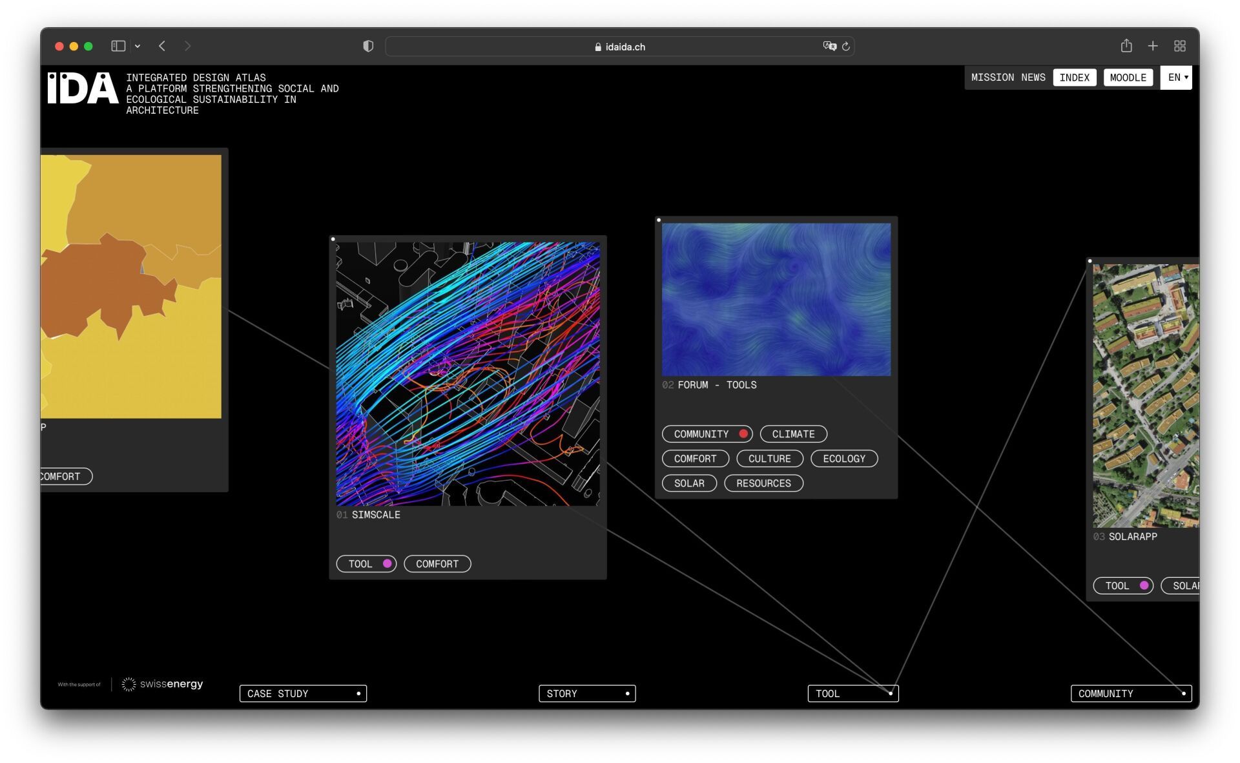
Task: Reload the page with refresh icon
Action: click(846, 47)
